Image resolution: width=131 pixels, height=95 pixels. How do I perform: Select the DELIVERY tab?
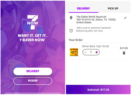[83, 8]
